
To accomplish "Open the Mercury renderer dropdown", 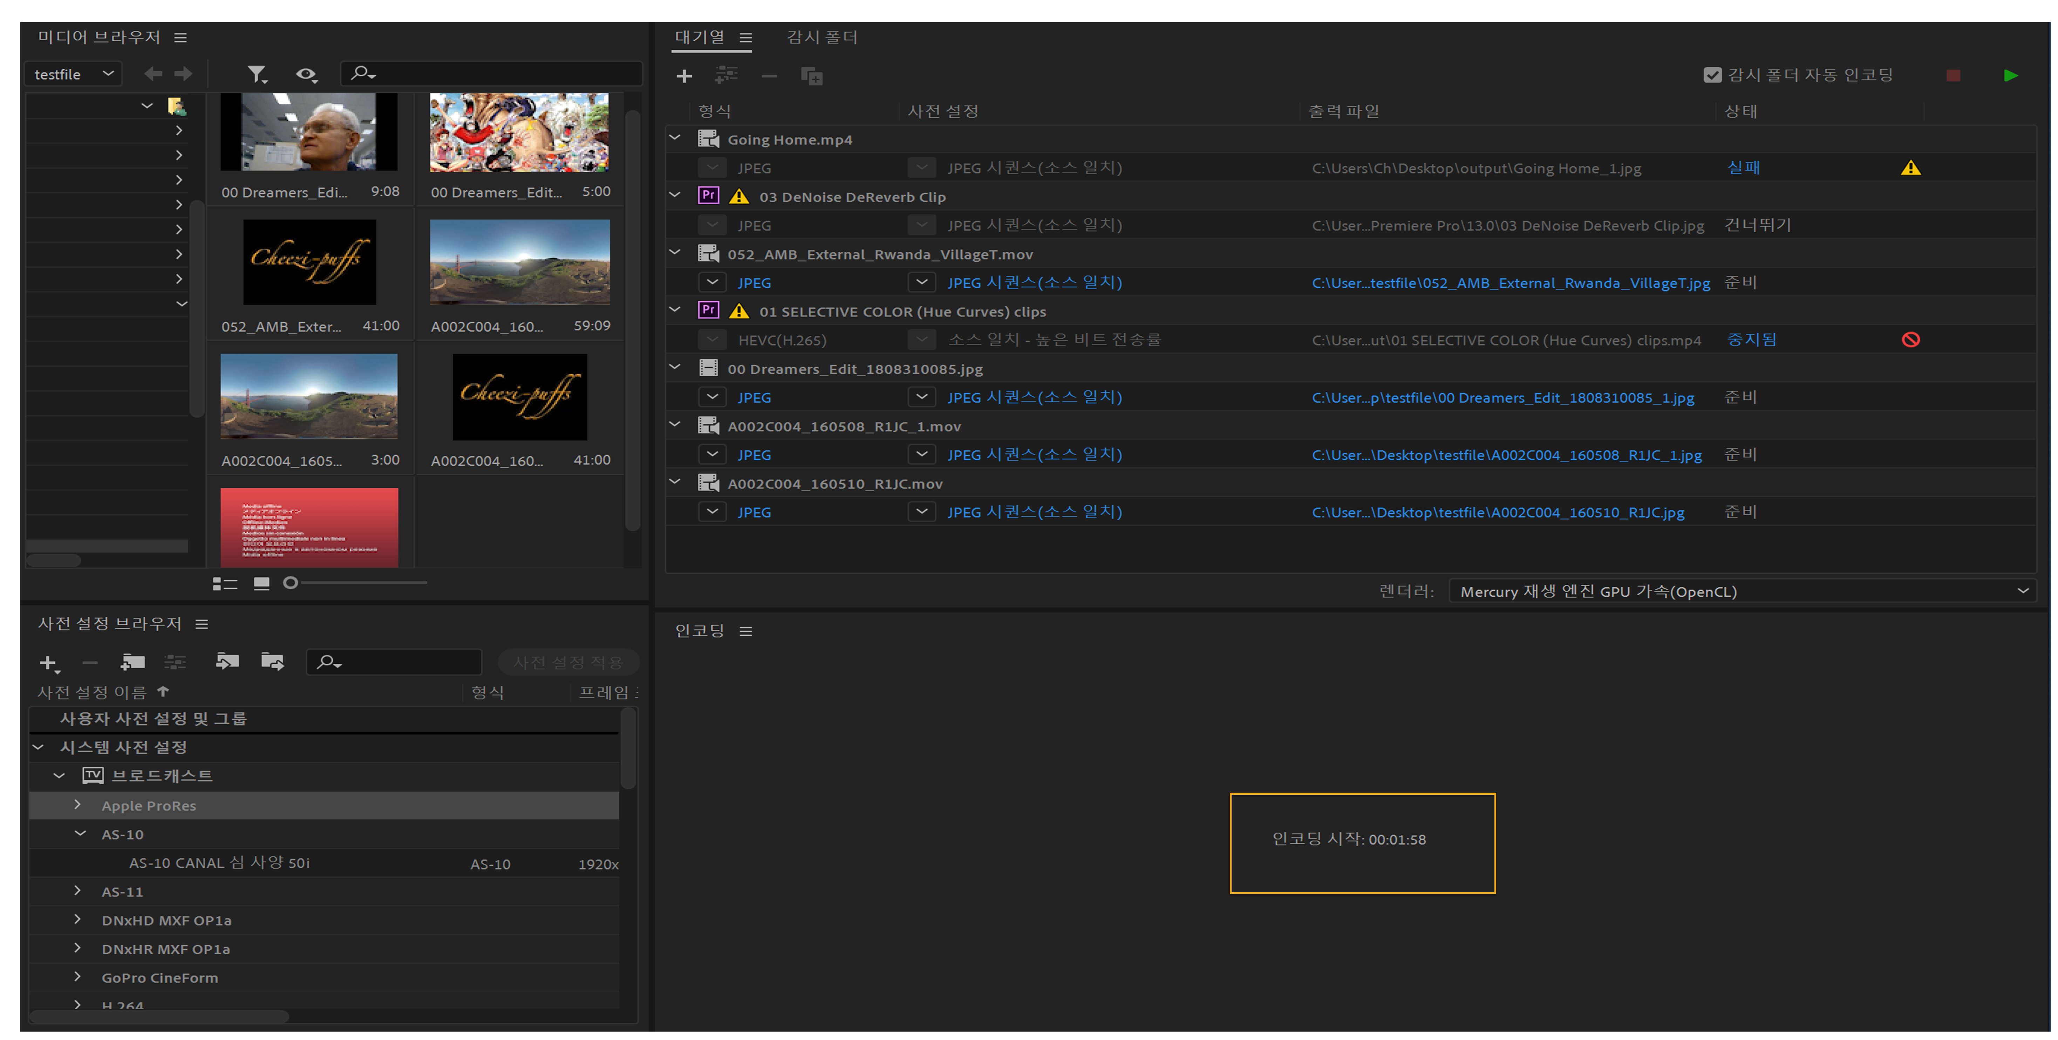I will (1742, 591).
